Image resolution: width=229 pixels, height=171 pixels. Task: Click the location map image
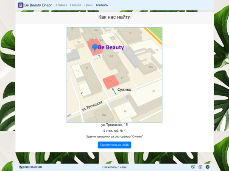114,75
